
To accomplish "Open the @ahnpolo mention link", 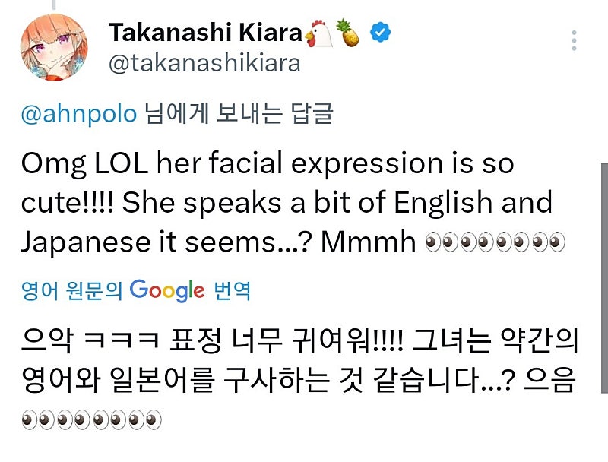I will click(79, 114).
